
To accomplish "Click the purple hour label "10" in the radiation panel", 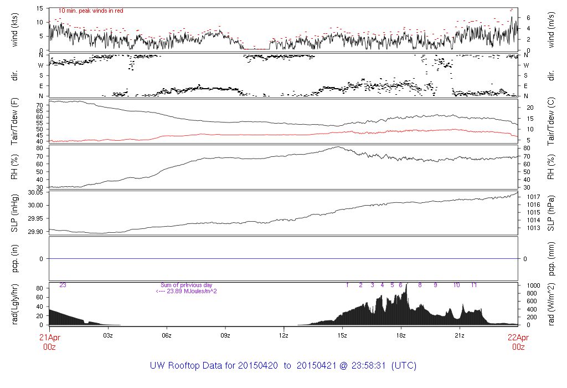I will pos(456,285).
